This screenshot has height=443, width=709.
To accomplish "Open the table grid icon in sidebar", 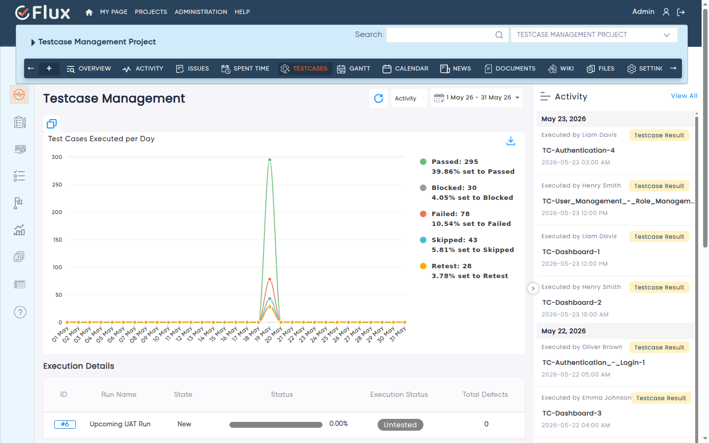I will pyautogui.click(x=20, y=285).
